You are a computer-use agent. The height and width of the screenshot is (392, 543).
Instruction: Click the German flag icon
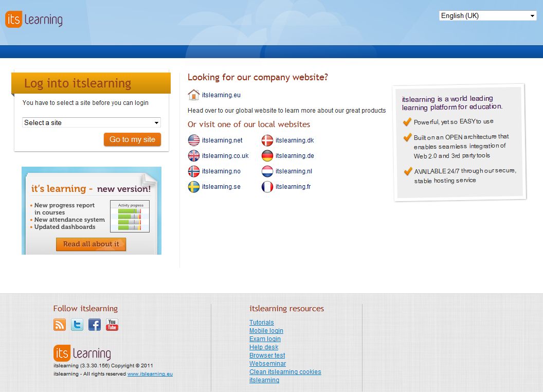click(x=267, y=156)
